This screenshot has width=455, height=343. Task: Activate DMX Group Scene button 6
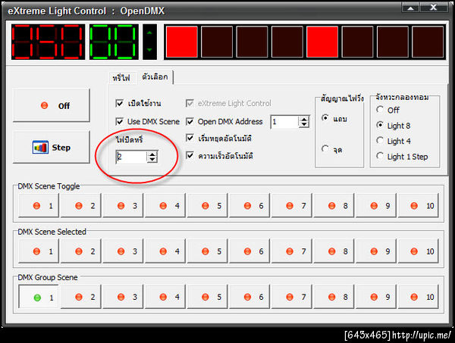(x=249, y=297)
